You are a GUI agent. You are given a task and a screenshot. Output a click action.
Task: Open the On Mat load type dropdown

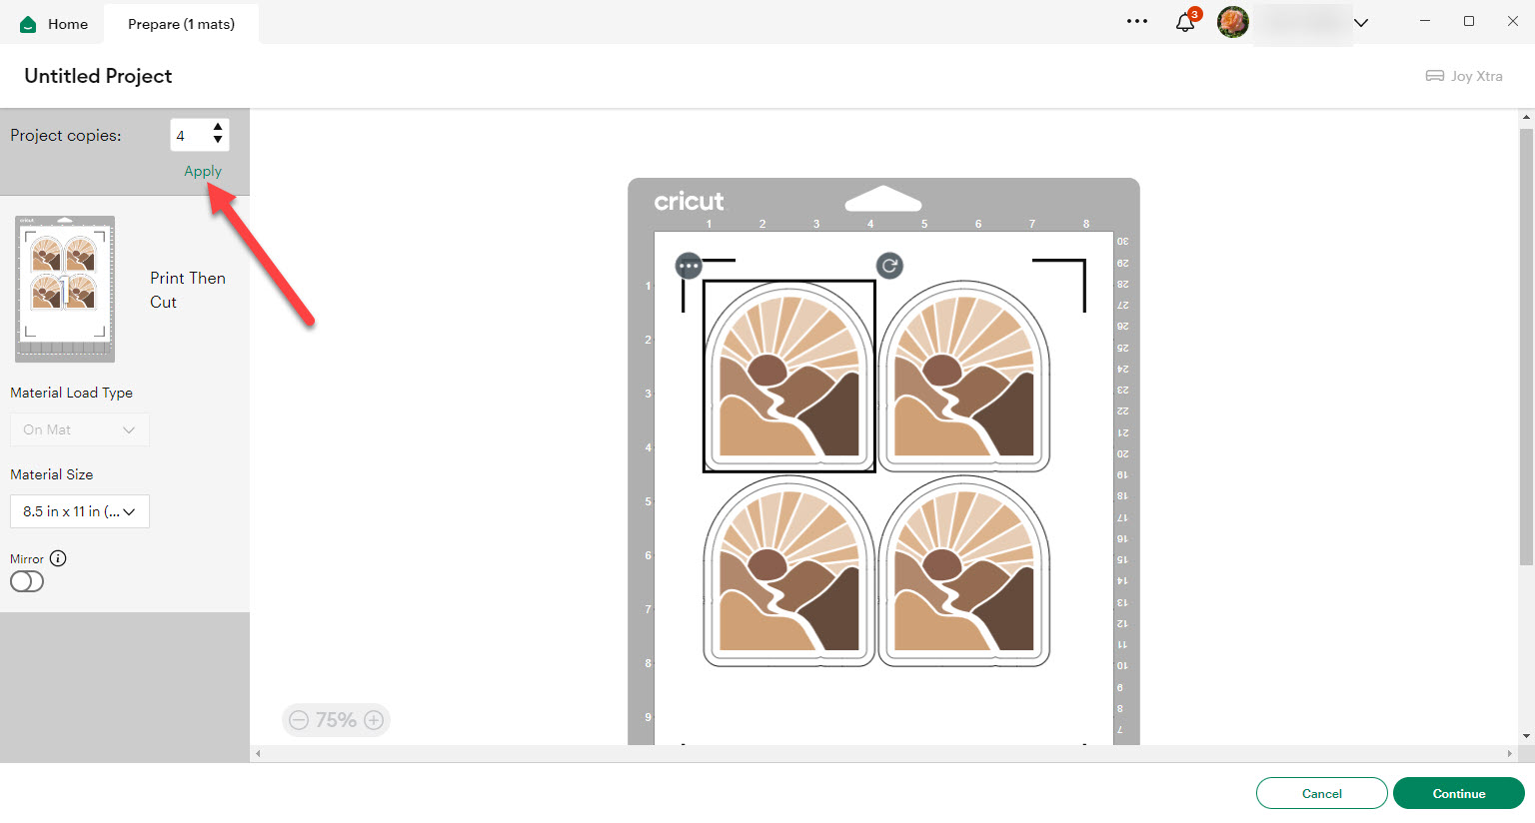click(x=80, y=429)
